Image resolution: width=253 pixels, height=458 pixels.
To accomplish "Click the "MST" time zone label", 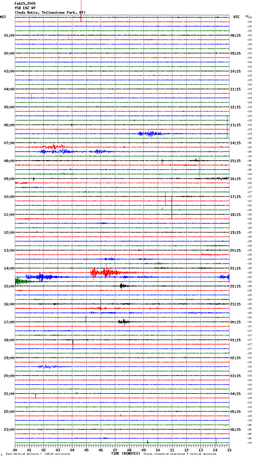I will (x=3, y=17).
